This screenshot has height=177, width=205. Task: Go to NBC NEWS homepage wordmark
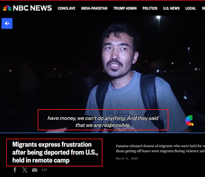[32, 8]
